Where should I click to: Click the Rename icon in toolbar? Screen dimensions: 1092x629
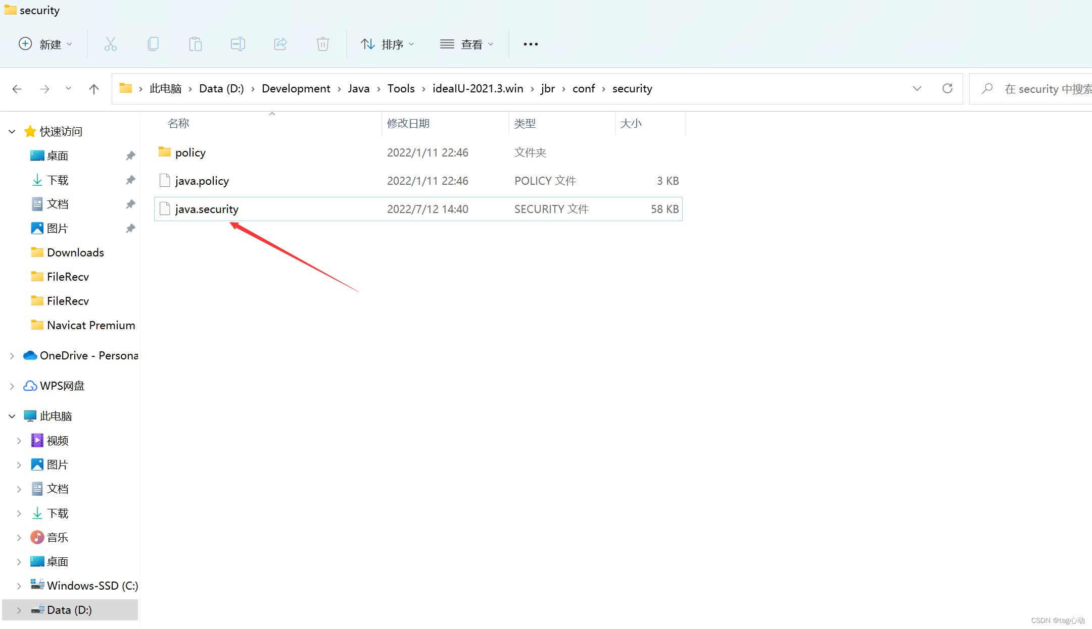click(x=238, y=44)
